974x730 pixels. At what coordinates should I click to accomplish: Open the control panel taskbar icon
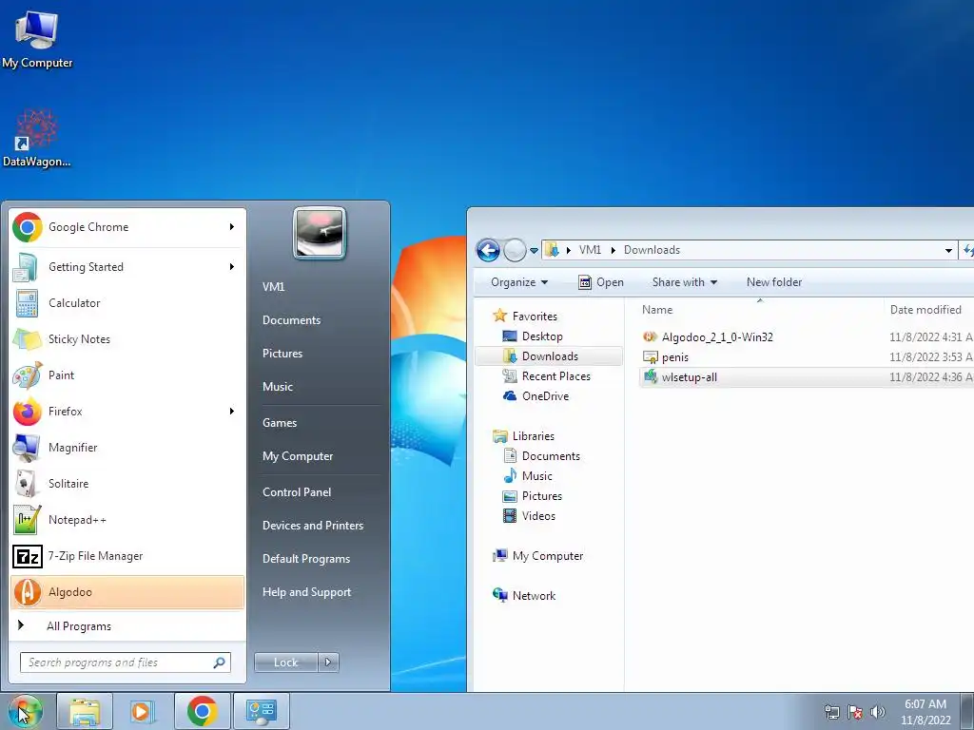click(261, 711)
